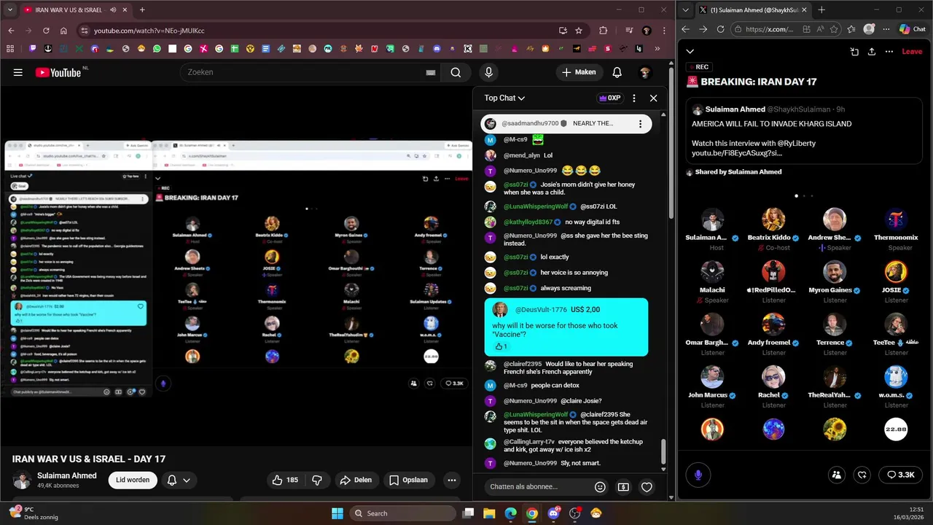Open the Sulaiman Ahmed channel name link
The image size is (933, 525).
point(67,475)
